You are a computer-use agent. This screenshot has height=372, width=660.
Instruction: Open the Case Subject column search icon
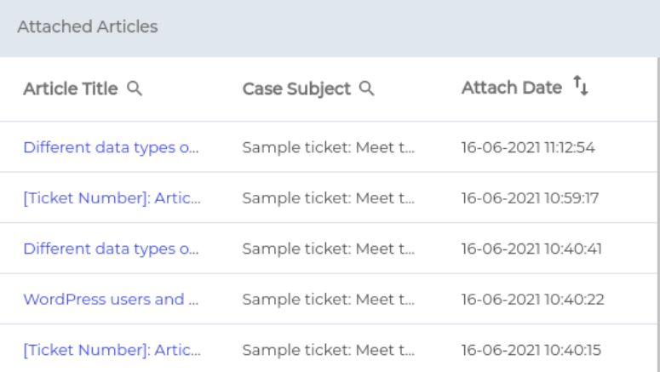367,89
